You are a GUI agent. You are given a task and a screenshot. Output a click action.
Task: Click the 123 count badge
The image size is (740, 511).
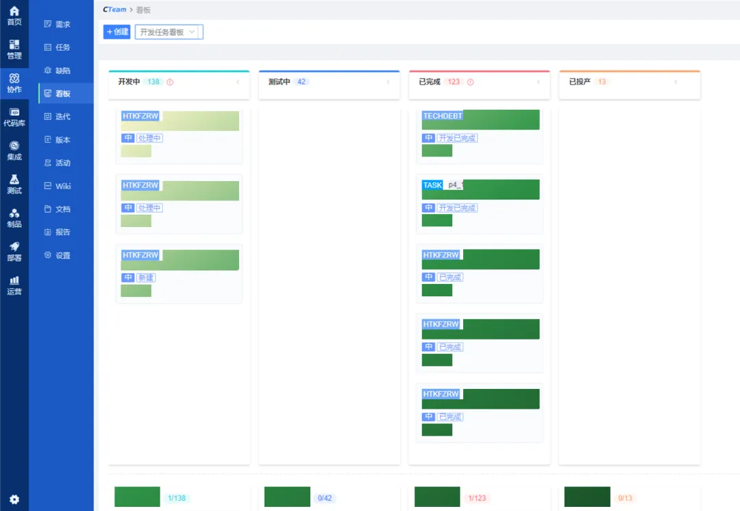(x=454, y=82)
